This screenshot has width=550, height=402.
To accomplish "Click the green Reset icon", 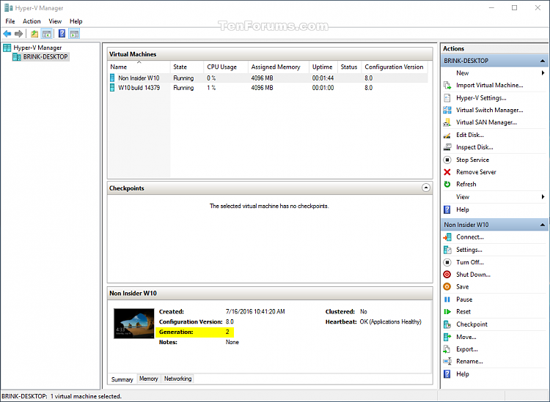I will (x=447, y=312).
